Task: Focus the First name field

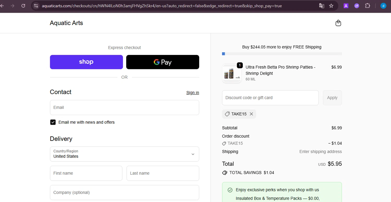Action: 86,173
